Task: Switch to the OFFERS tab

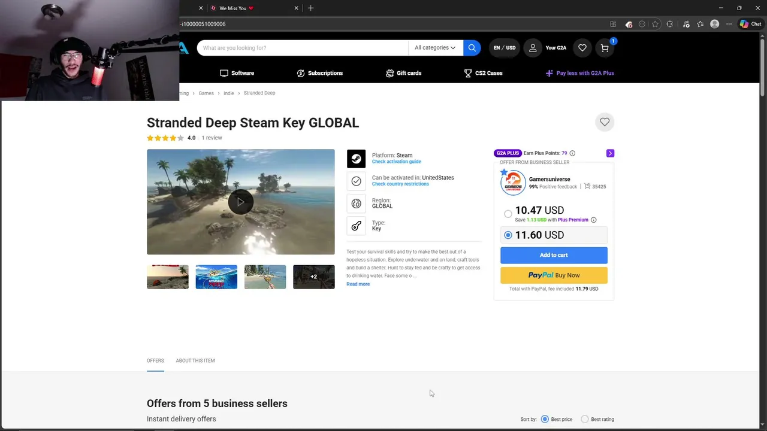Action: [x=155, y=361]
